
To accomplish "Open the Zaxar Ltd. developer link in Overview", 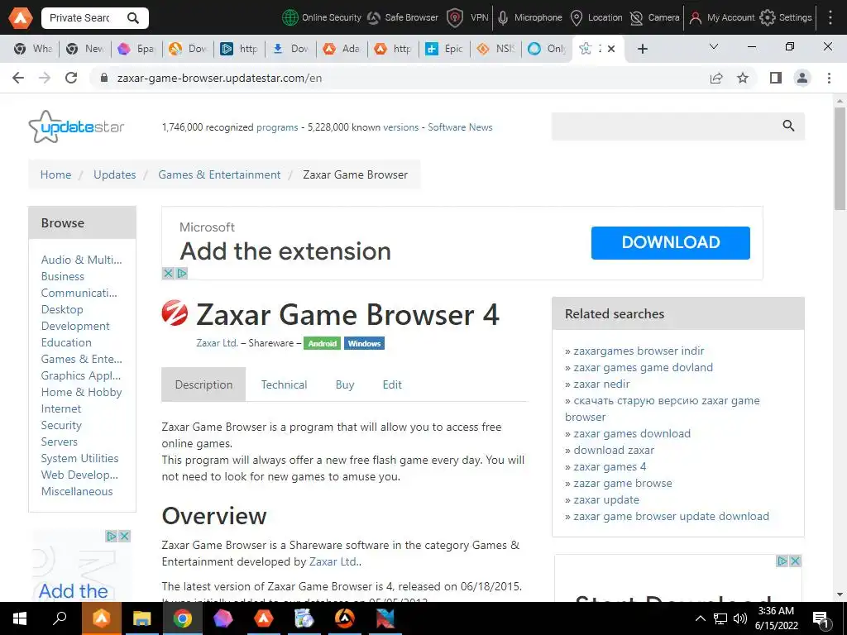I will 333,561.
